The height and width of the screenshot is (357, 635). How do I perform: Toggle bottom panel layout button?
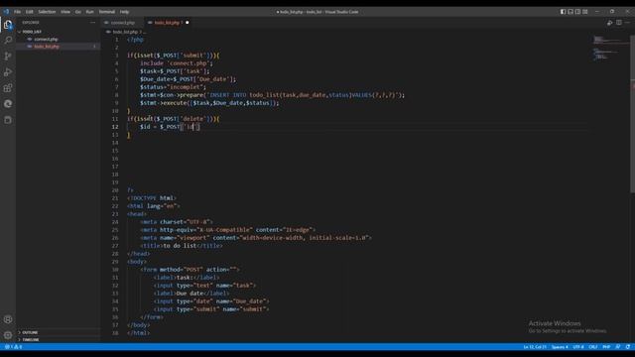point(571,12)
